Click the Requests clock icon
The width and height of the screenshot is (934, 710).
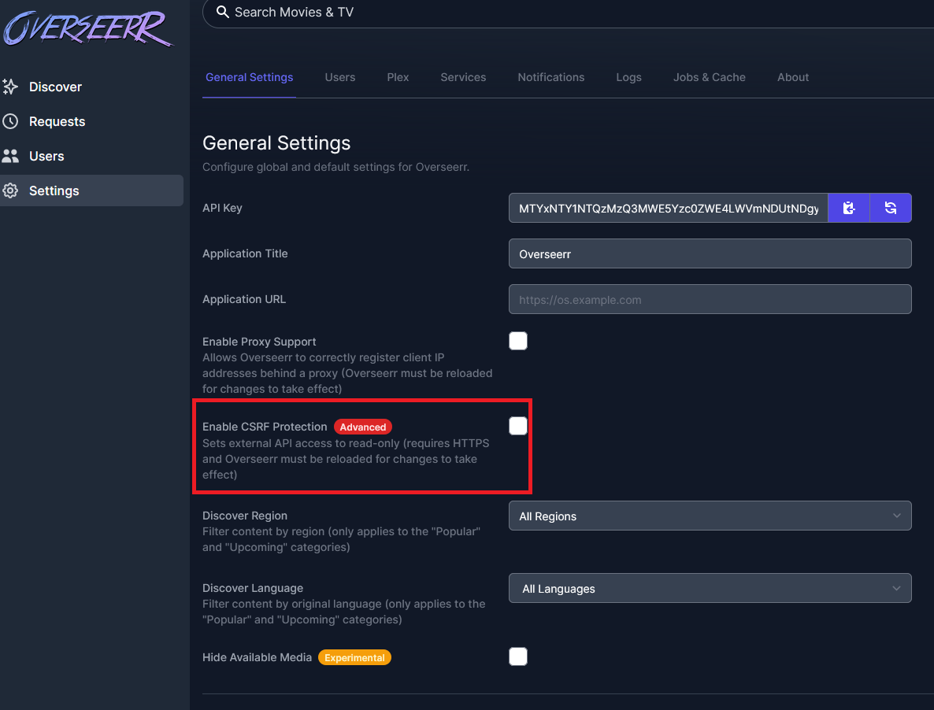pyautogui.click(x=12, y=121)
